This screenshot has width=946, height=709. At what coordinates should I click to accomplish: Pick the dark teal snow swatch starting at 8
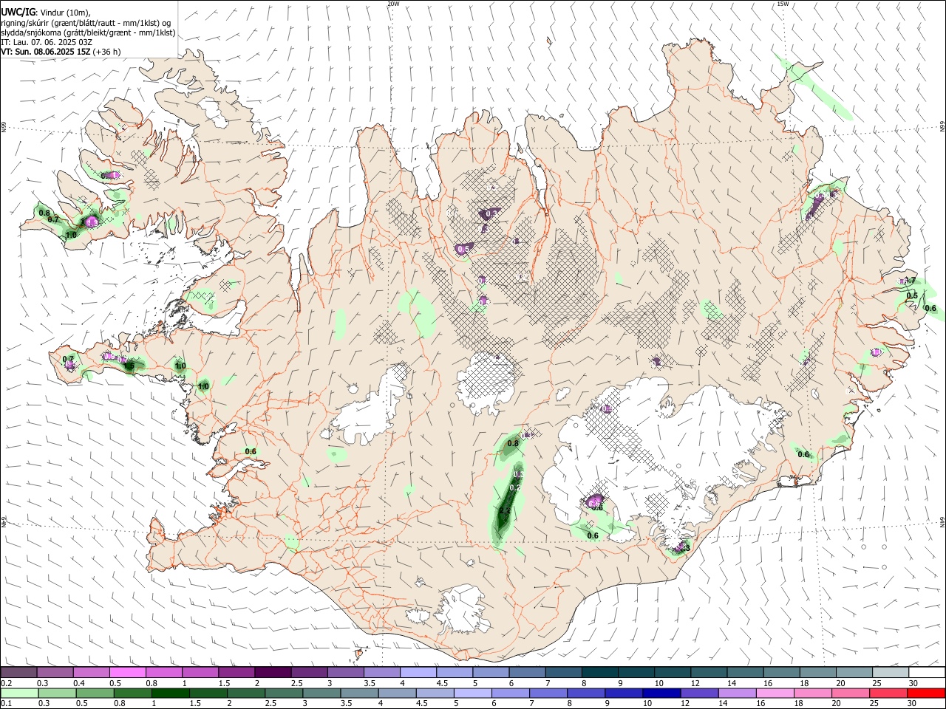[600, 673]
